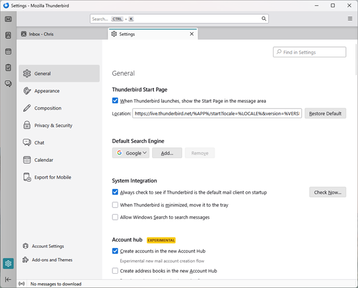Image resolution: width=358 pixels, height=288 pixels.
Task: Enable Allow Windows Search to search messages
Action: tap(115, 217)
